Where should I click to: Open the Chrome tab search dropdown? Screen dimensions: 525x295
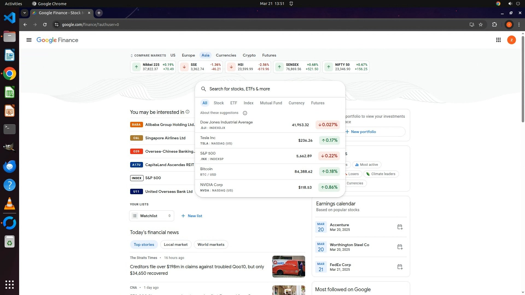point(25,13)
